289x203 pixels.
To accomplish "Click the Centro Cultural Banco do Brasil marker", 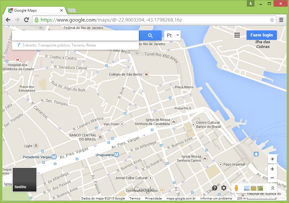I will pos(193,125).
